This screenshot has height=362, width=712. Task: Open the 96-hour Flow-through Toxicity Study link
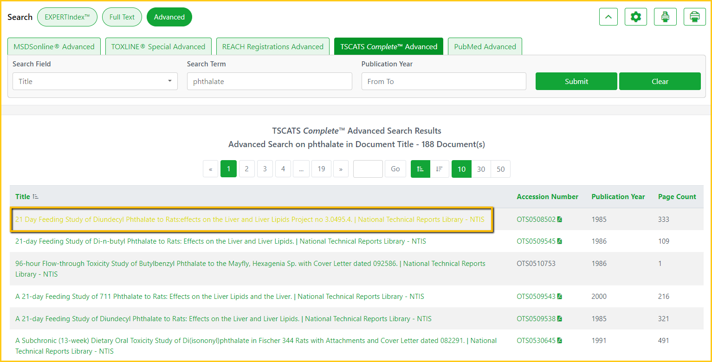coord(206,264)
